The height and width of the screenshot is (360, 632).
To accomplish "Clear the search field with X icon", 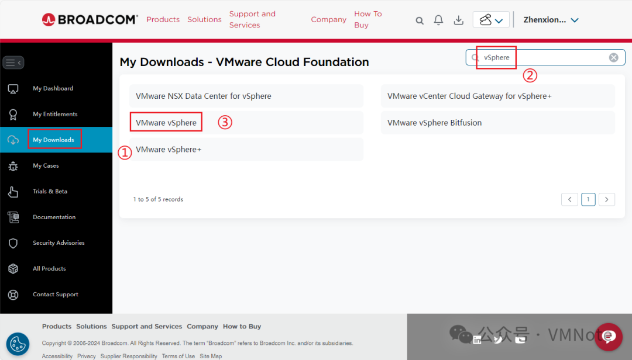I will (613, 58).
